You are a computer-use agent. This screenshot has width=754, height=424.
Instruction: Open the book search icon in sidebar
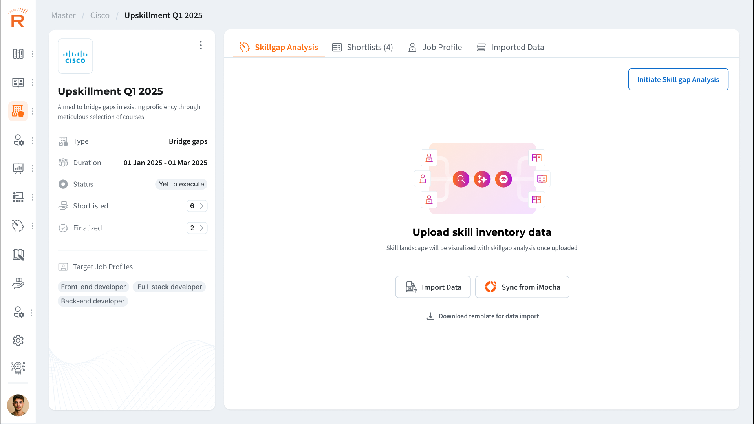click(x=18, y=255)
